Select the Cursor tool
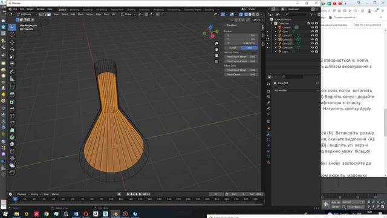This screenshot has height=218, width=387. pos(12,35)
